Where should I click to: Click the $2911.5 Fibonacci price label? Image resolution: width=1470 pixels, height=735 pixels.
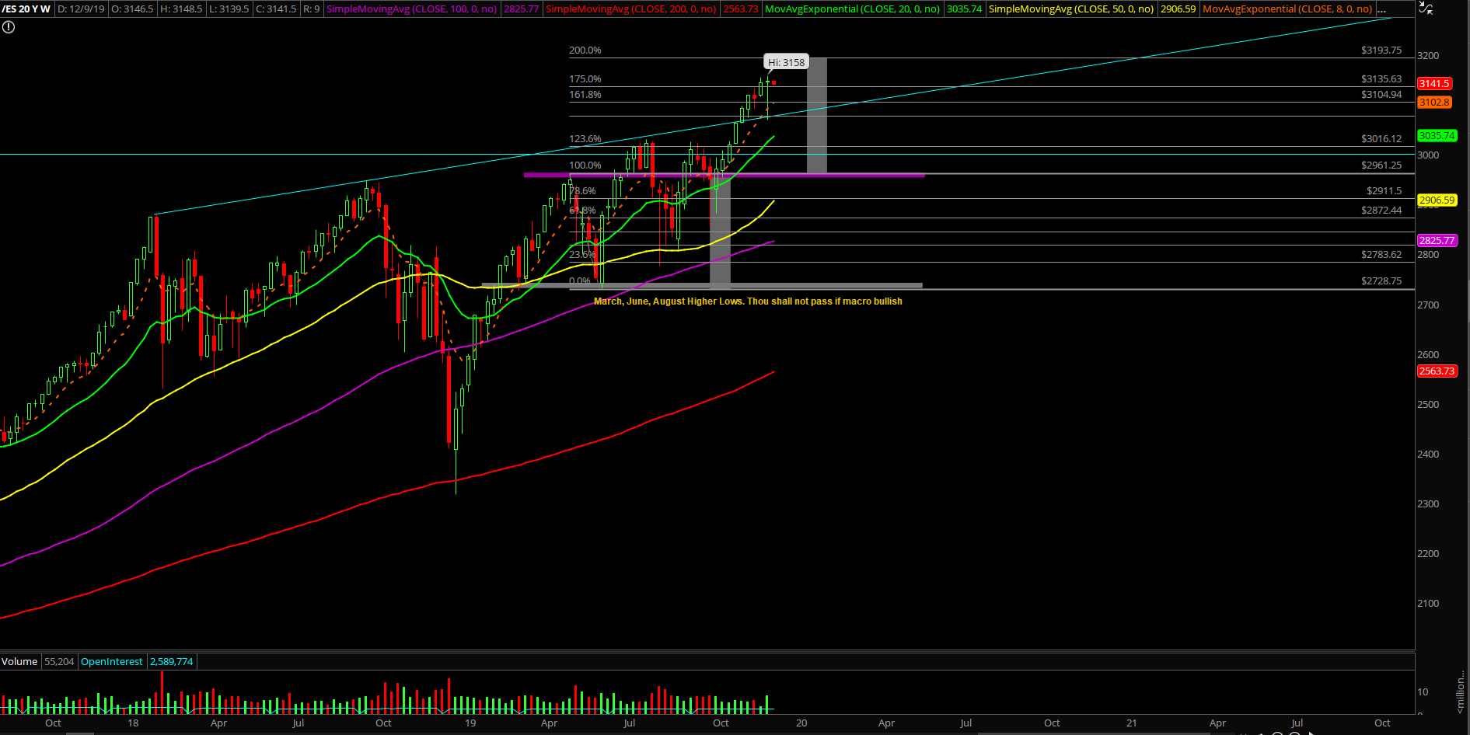click(1384, 191)
